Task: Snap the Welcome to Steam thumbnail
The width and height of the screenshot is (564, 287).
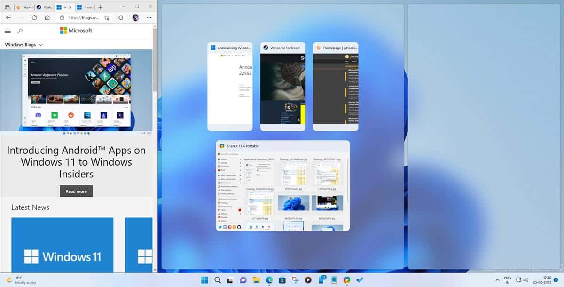Action: [282, 87]
